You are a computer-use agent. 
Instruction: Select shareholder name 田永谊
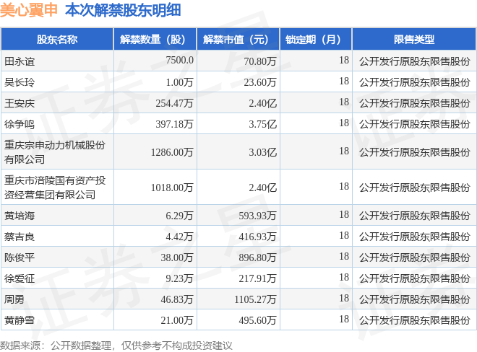[x=20, y=61]
